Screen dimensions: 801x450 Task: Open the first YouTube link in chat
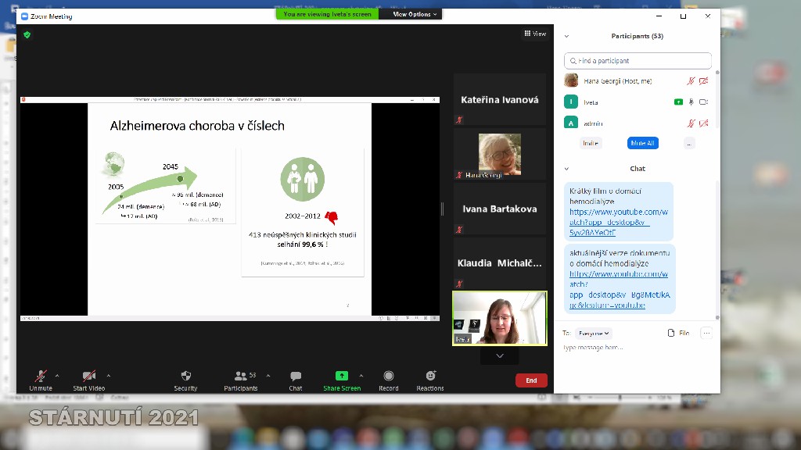(x=618, y=222)
